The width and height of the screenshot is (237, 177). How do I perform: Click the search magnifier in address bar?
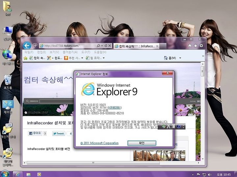[x=98, y=46]
